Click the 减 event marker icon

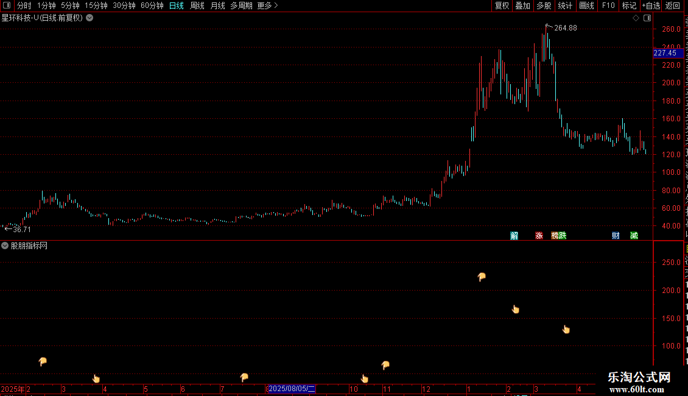(634, 236)
